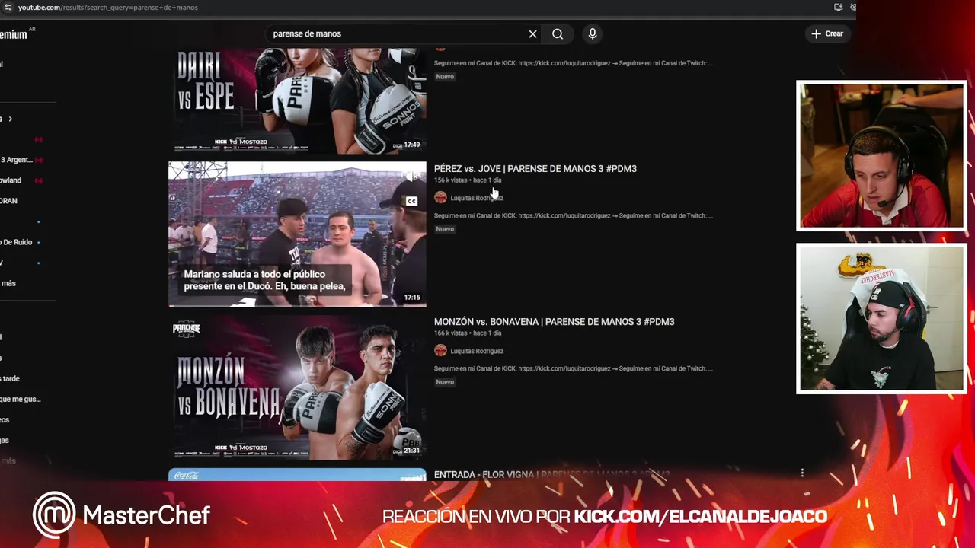Screen dimensions: 975x548
Task: Open the 'MONZÓN vs. BONAVENA | PARENSE DE MANOS 3' title
Action: (554, 322)
